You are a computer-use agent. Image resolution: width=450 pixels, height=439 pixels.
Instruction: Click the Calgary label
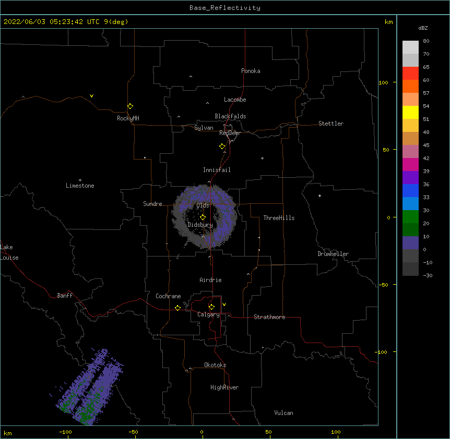click(208, 314)
